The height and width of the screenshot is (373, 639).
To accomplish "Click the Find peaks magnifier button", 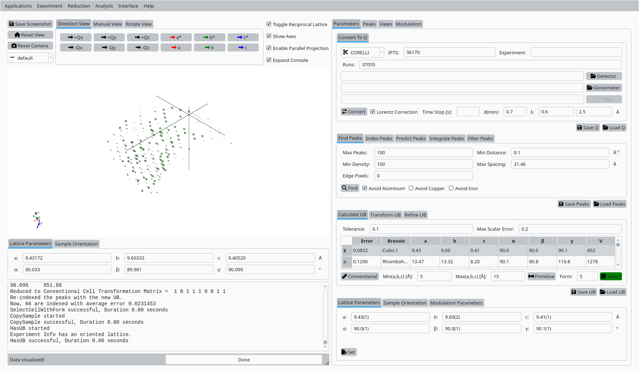I will coord(350,188).
